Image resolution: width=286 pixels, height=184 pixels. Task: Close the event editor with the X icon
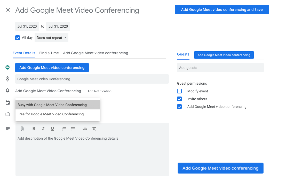click(x=8, y=10)
